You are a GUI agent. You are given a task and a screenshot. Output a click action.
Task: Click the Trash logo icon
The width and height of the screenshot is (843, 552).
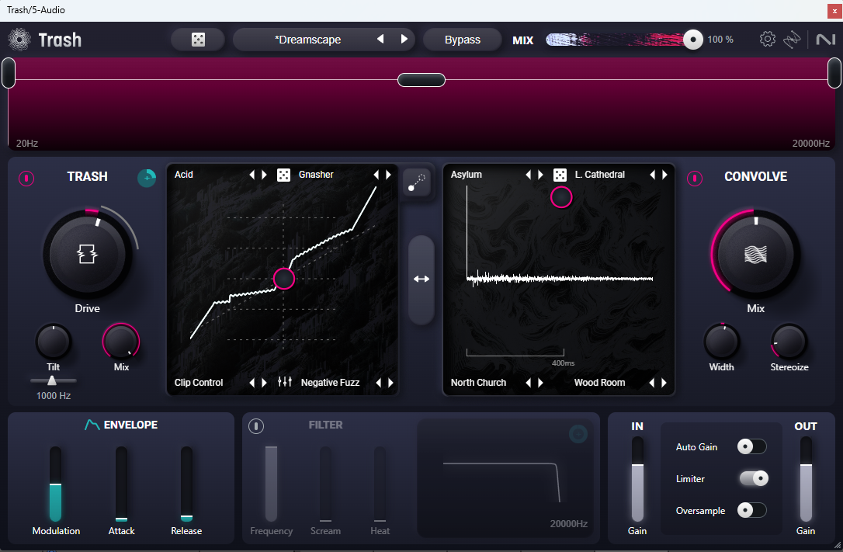tap(19, 40)
